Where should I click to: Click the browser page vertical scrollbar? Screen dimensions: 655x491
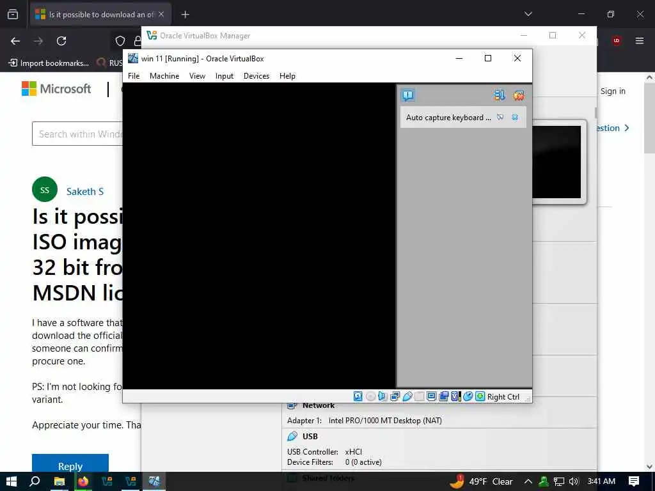click(x=649, y=117)
